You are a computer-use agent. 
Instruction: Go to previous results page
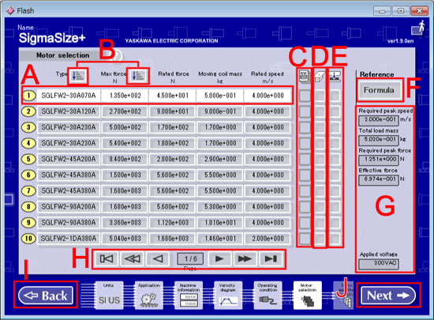point(158,259)
